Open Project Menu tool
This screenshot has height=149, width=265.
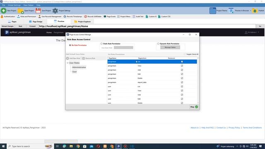tap(124, 17)
